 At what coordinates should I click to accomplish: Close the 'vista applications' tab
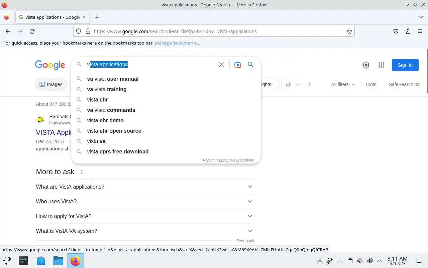pyautogui.click(x=84, y=17)
